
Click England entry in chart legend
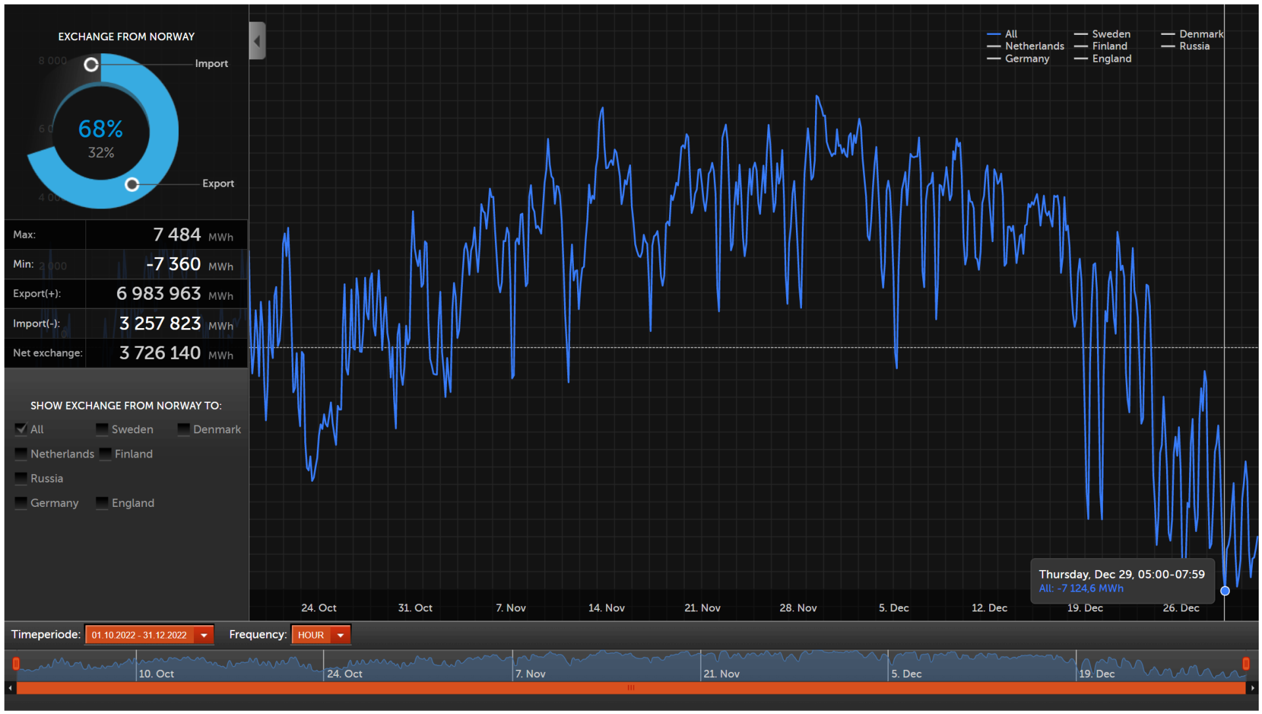[x=1111, y=59]
